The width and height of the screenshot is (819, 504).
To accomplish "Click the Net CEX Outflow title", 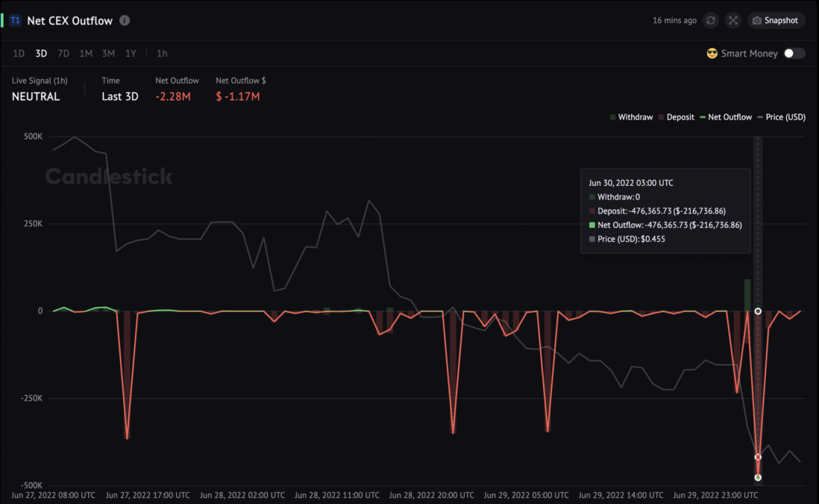I will coord(69,21).
